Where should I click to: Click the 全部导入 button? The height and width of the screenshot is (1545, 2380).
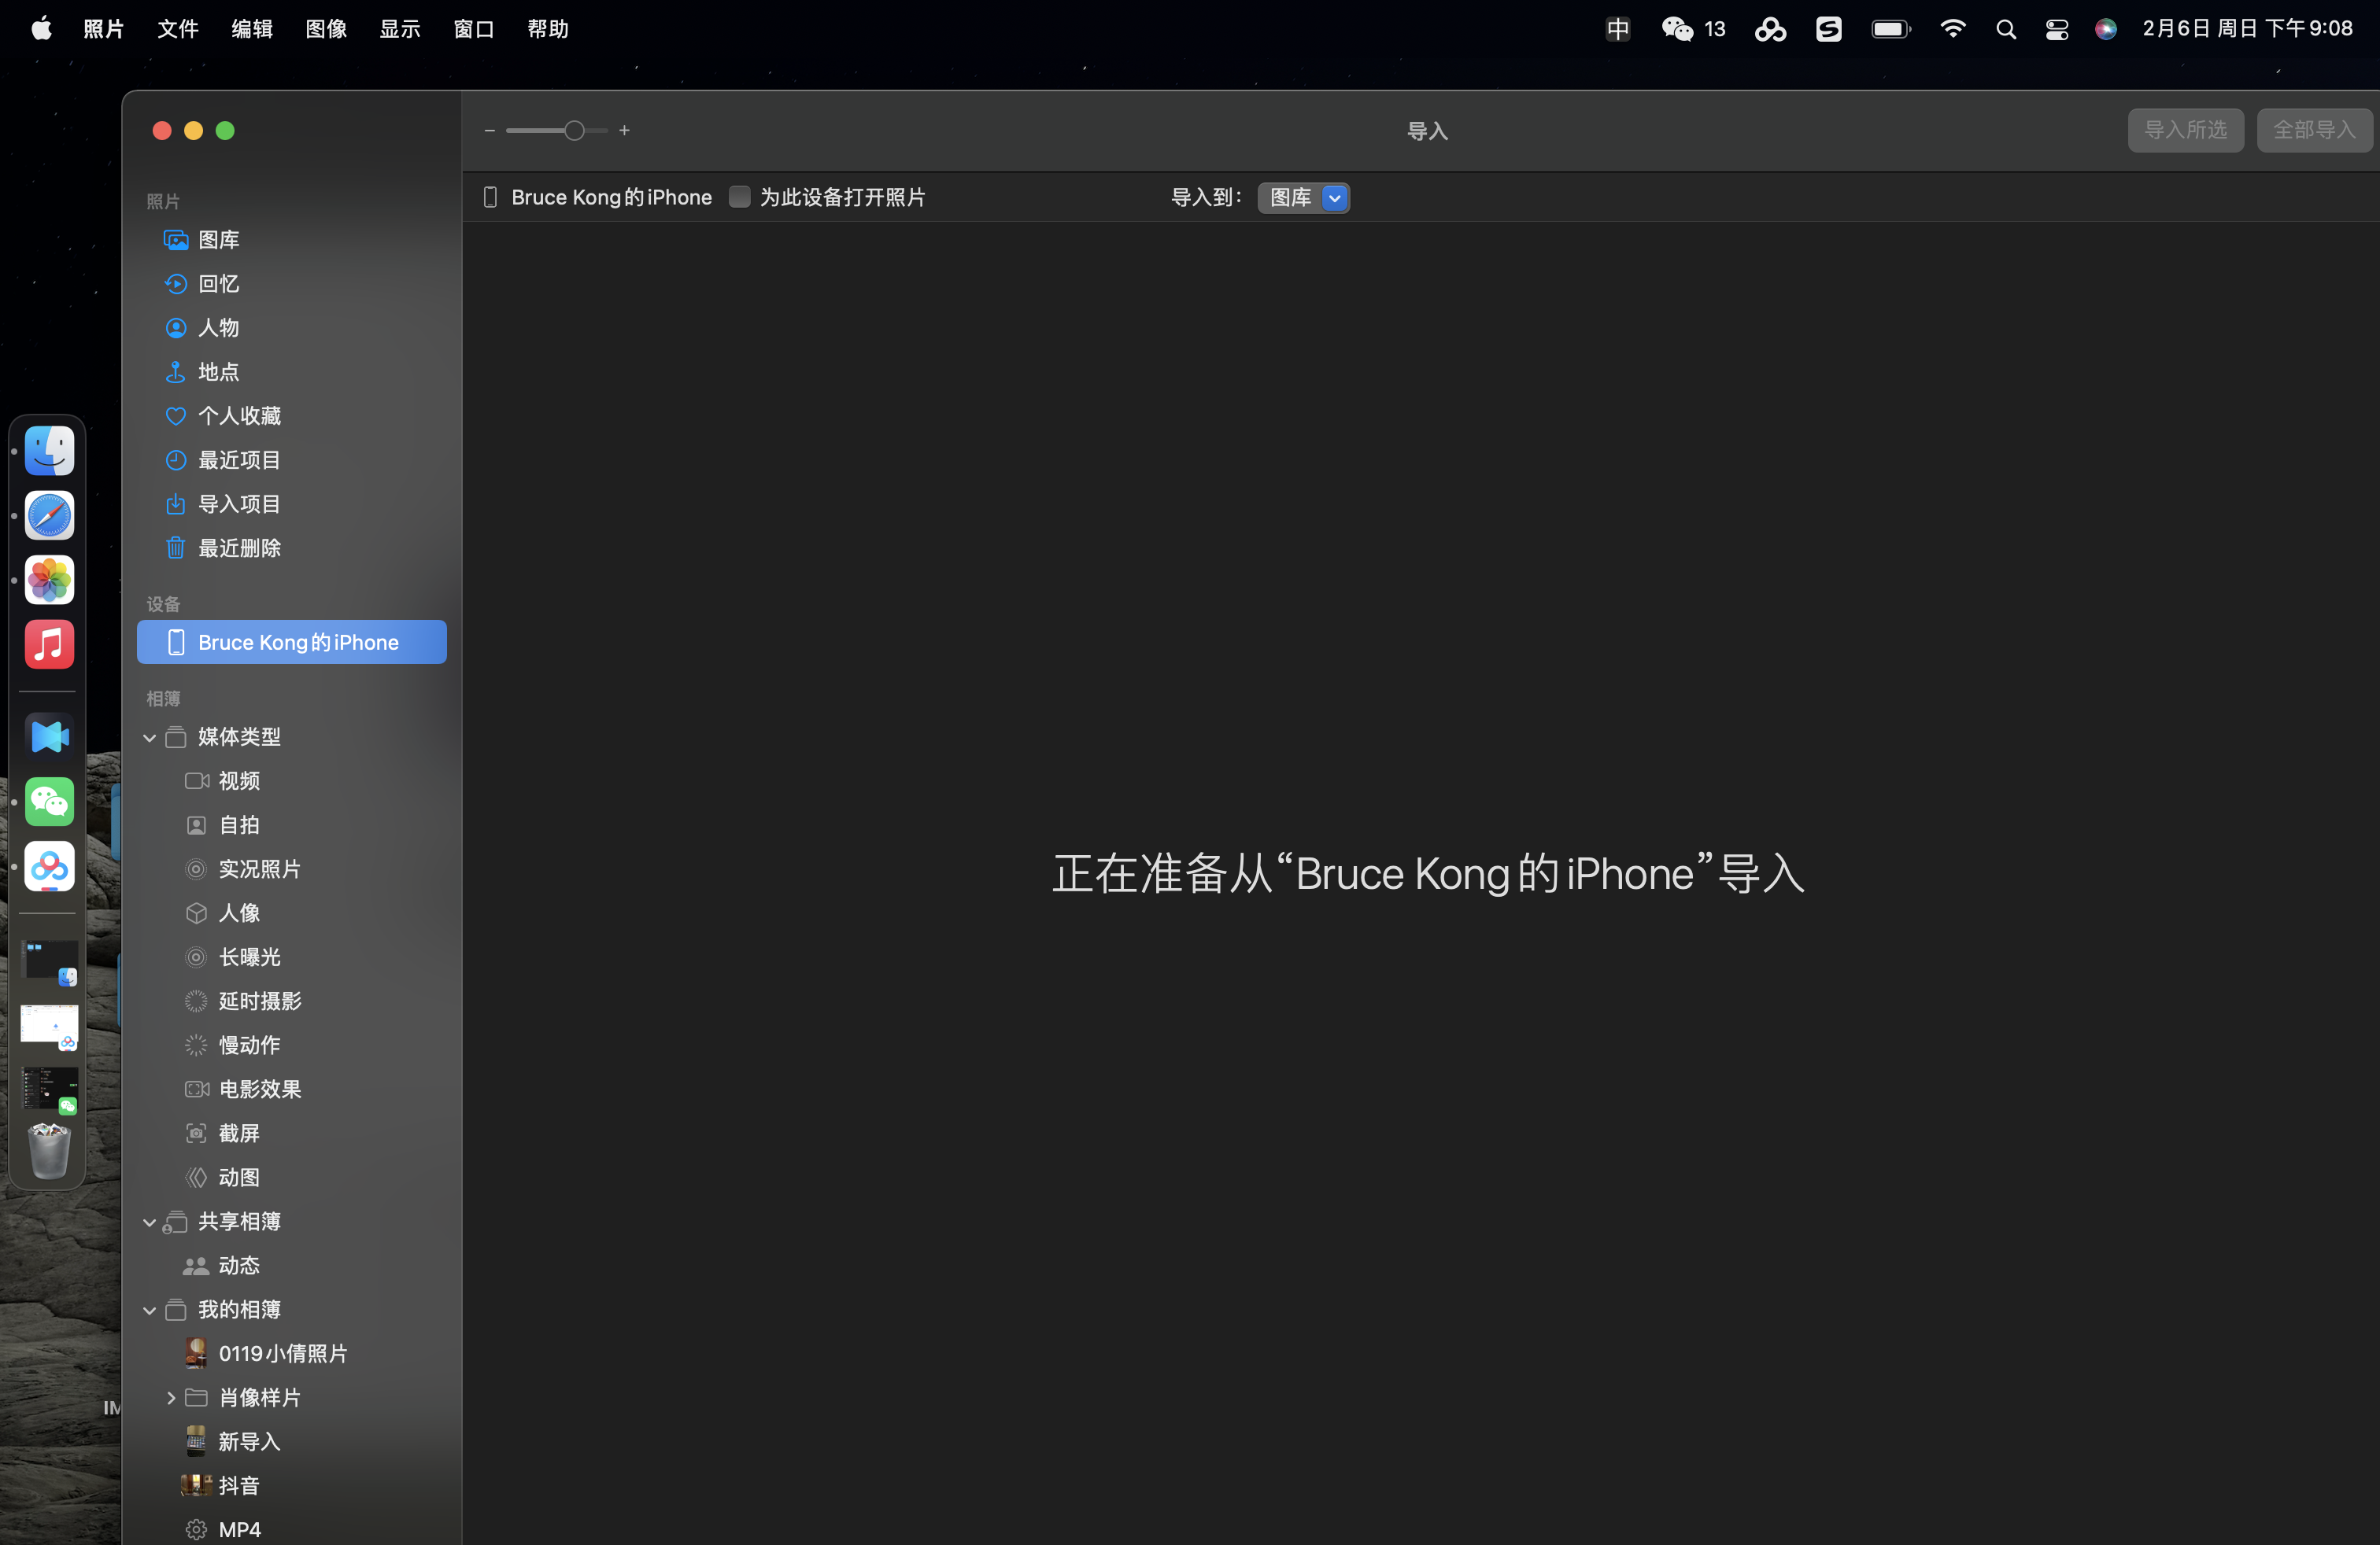click(2313, 130)
